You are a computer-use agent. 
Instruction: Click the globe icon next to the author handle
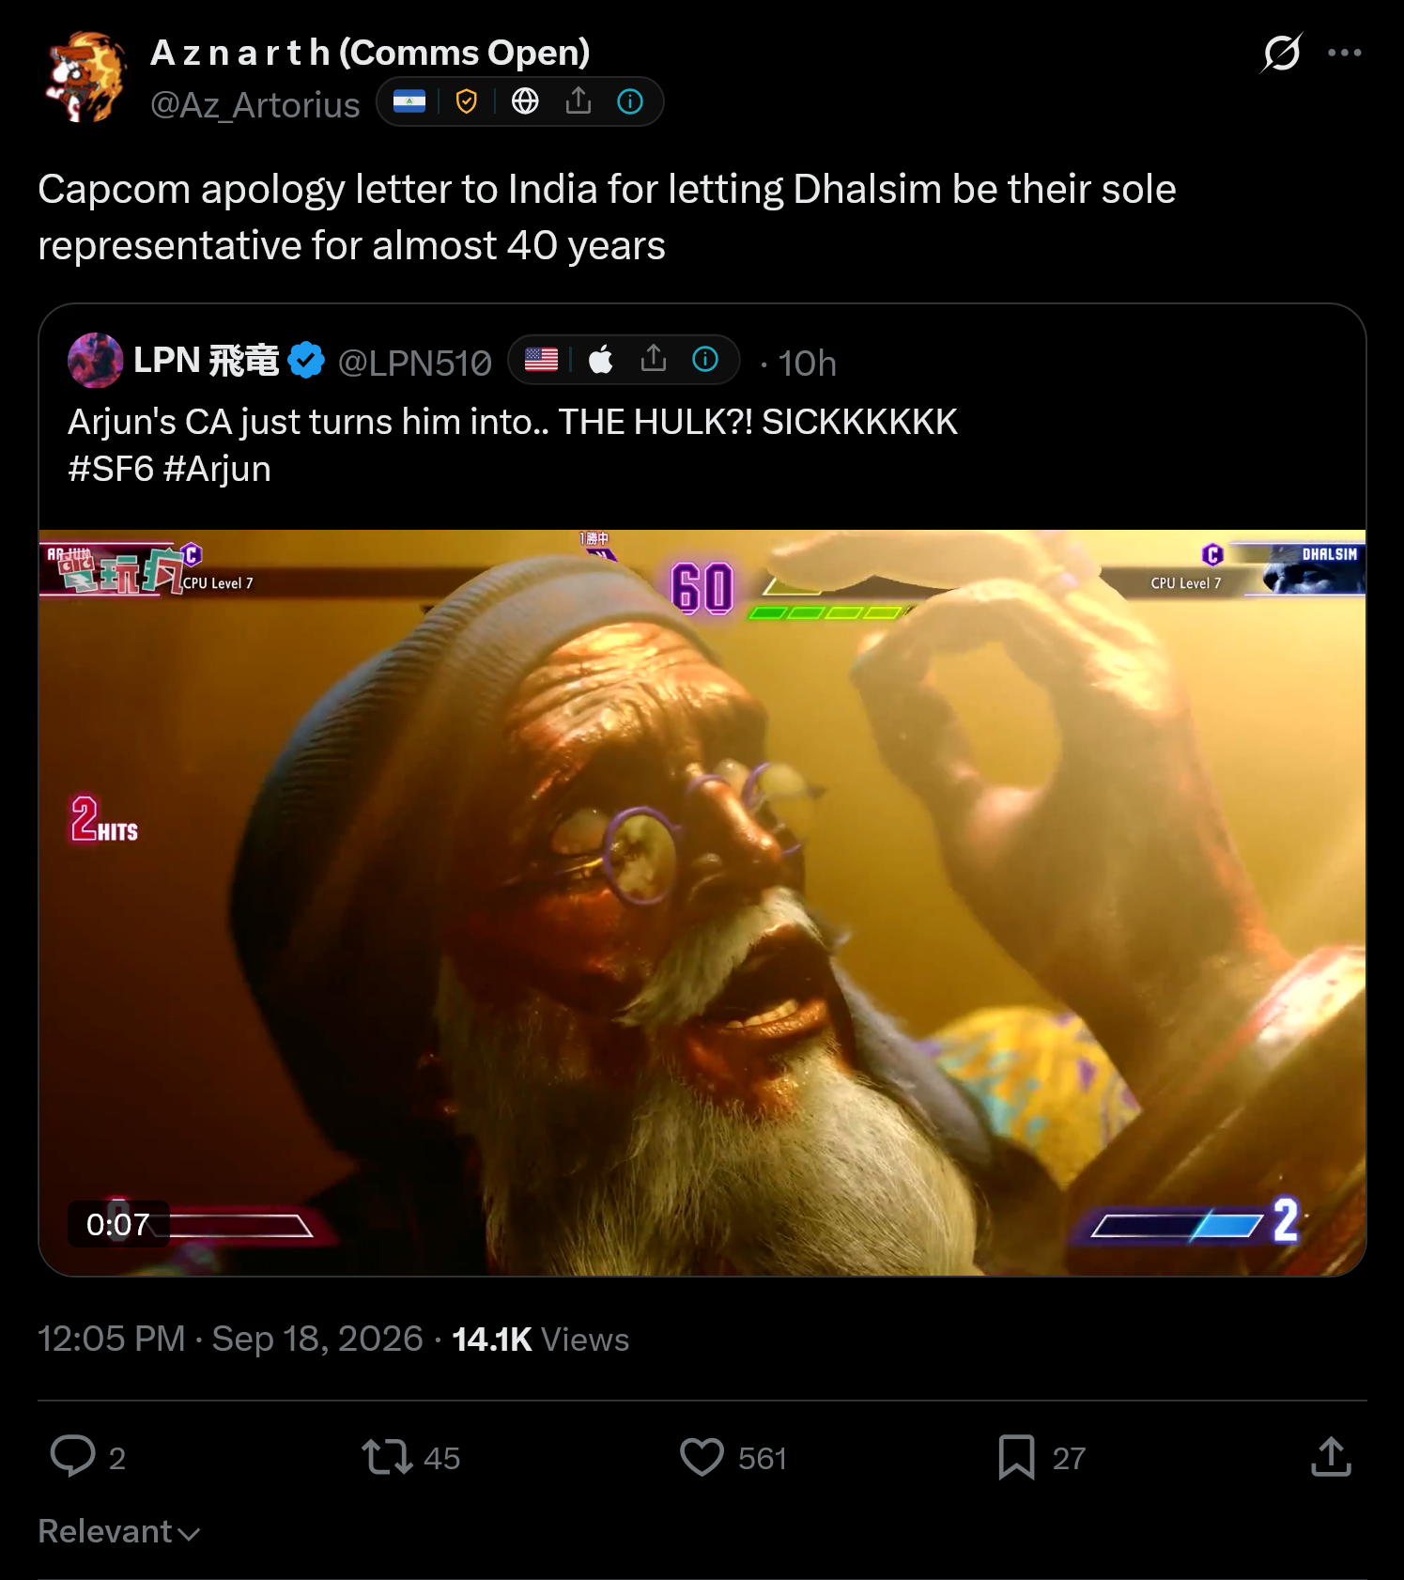(525, 101)
